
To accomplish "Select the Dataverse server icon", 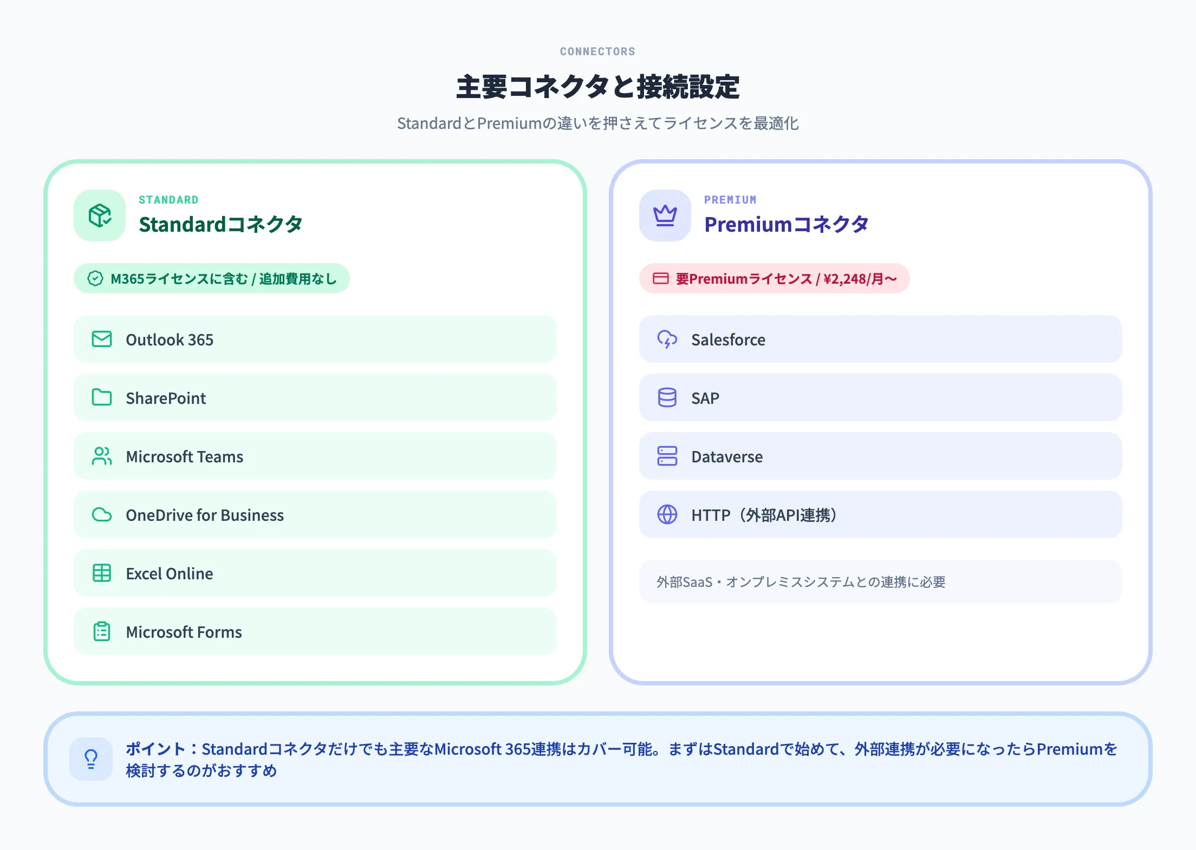I will point(667,456).
